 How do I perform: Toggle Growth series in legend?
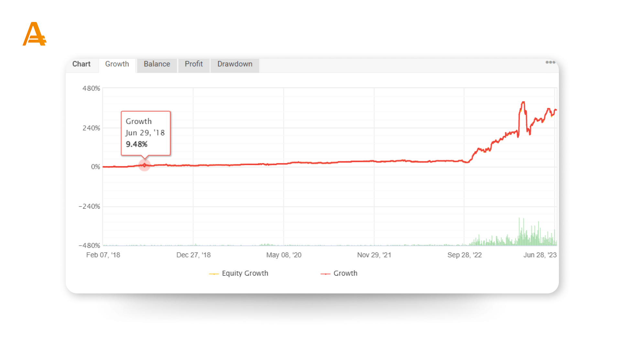[345, 273]
